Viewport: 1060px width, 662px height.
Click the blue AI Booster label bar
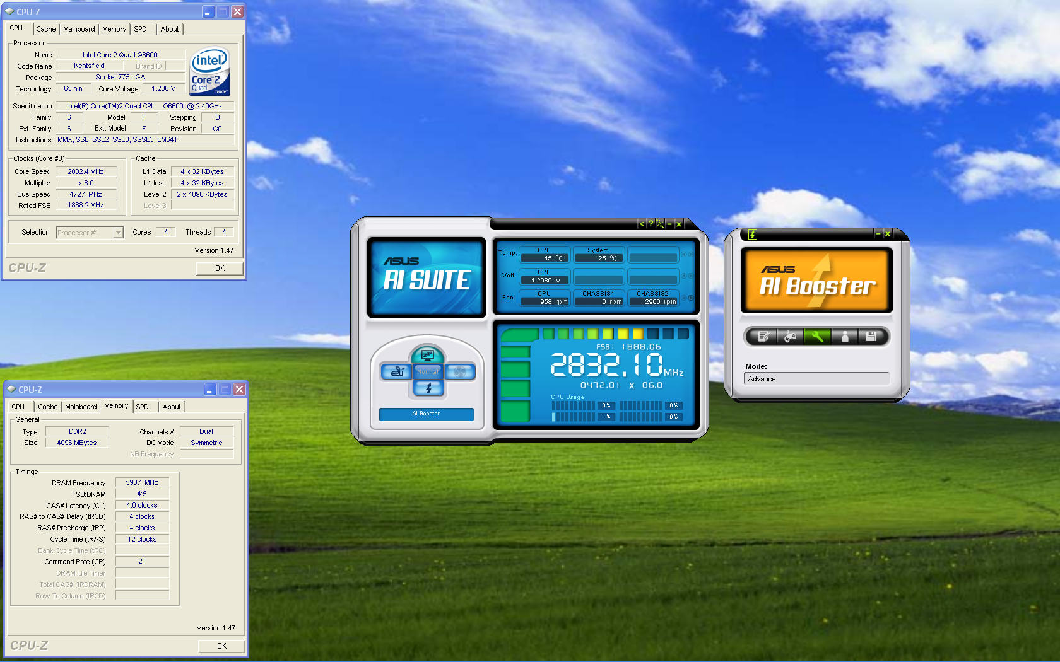click(x=427, y=414)
